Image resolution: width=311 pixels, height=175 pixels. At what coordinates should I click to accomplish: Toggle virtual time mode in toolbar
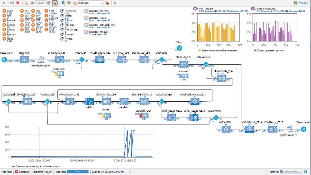coord(54,3)
